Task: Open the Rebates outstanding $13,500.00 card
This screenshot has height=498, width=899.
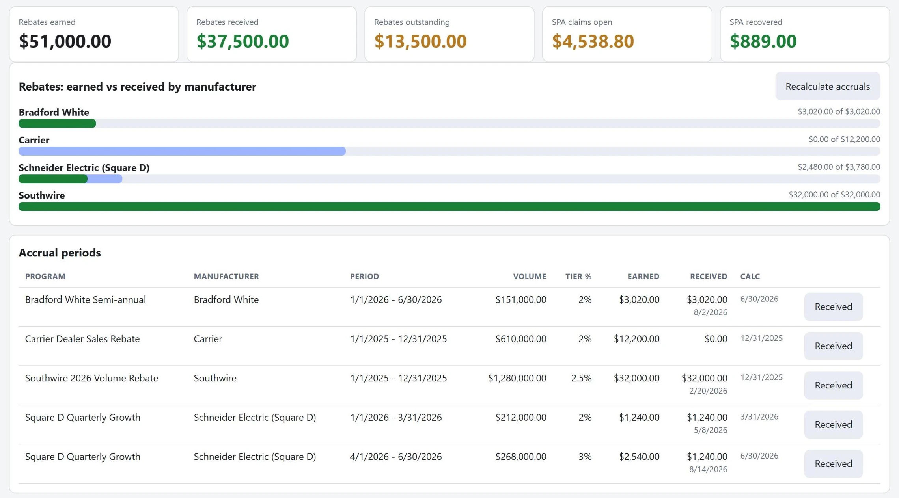Action: point(449,34)
